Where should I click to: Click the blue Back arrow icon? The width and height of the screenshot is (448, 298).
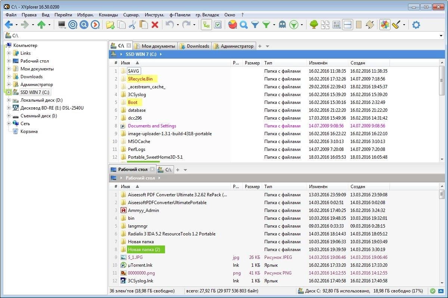(x=8, y=25)
